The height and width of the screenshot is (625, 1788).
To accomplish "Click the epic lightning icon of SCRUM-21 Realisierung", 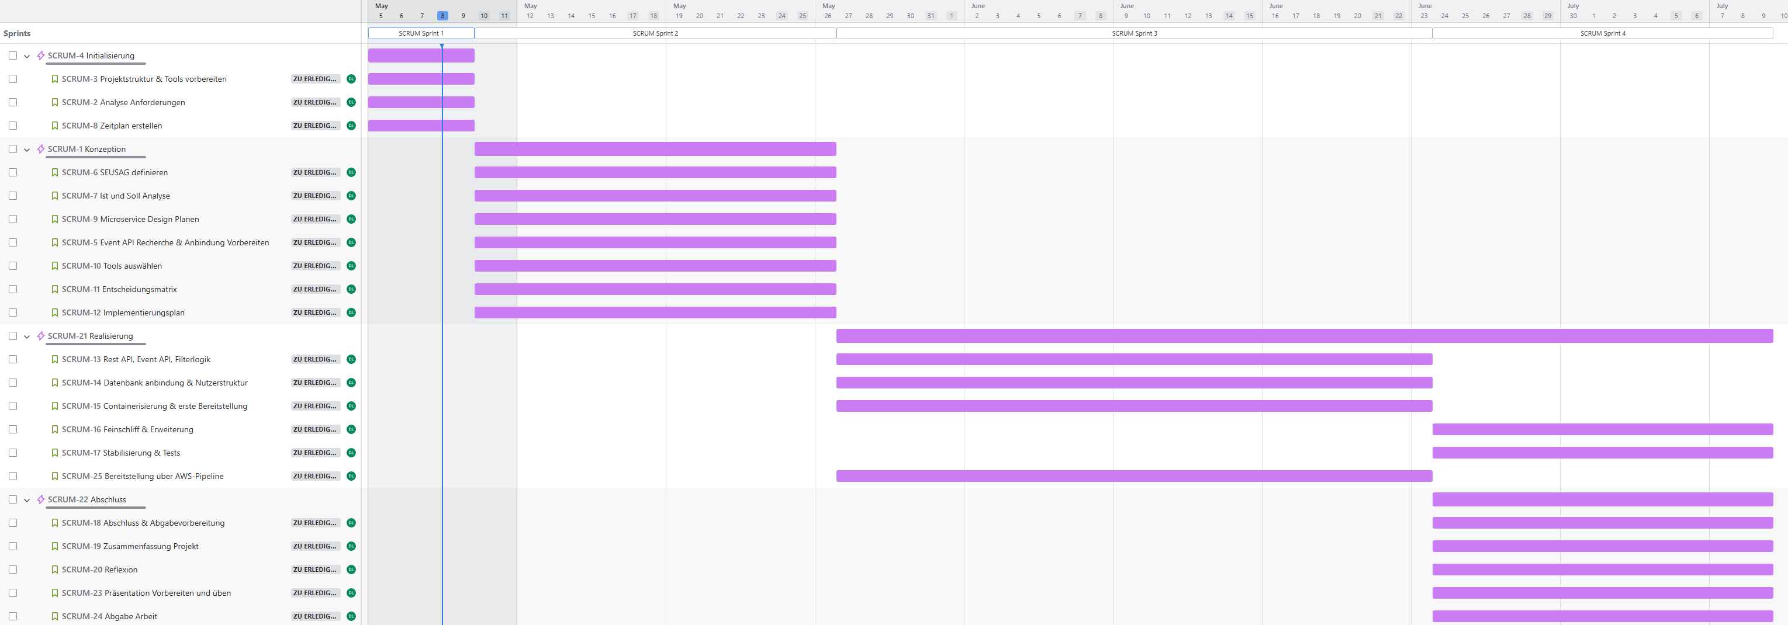I will pos(41,336).
